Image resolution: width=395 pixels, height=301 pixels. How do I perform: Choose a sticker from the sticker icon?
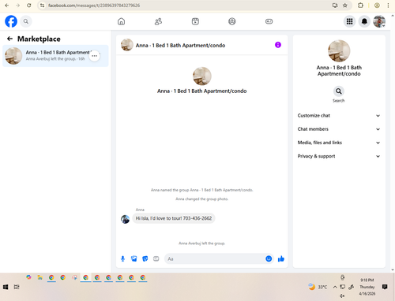[x=145, y=258]
